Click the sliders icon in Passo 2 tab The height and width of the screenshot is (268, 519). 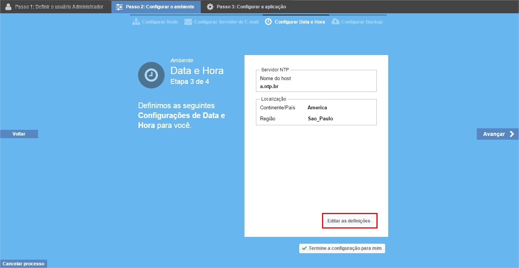pos(119,7)
